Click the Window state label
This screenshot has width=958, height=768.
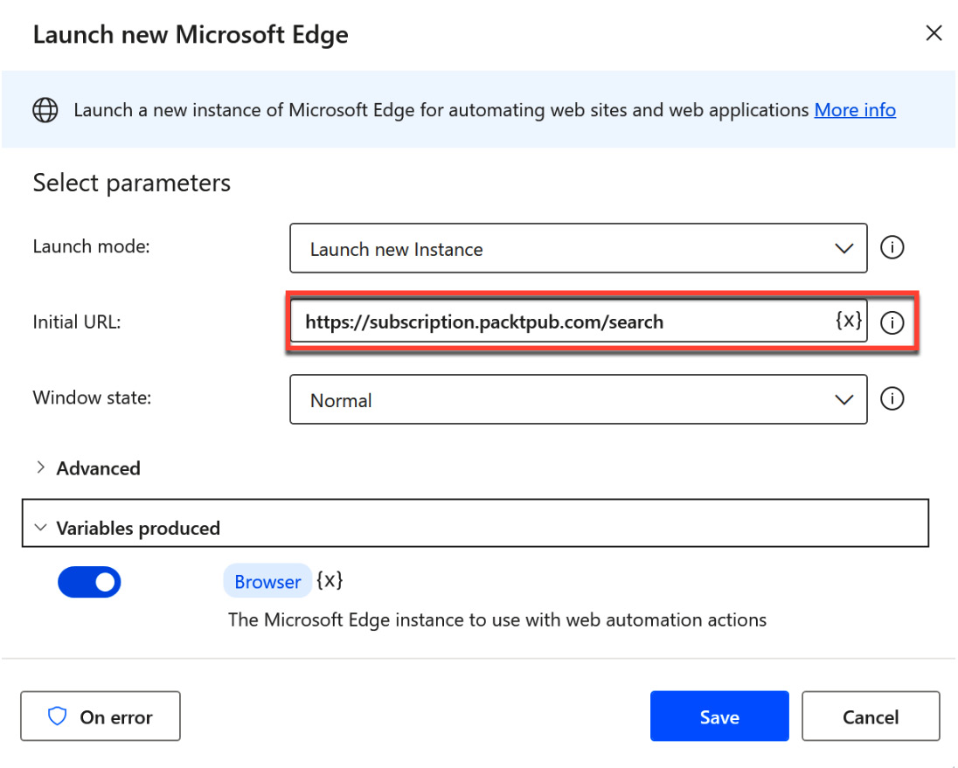(x=93, y=398)
